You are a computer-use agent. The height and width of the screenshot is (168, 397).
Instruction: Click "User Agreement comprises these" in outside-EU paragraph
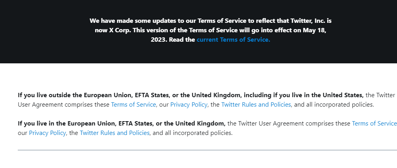point(64,104)
